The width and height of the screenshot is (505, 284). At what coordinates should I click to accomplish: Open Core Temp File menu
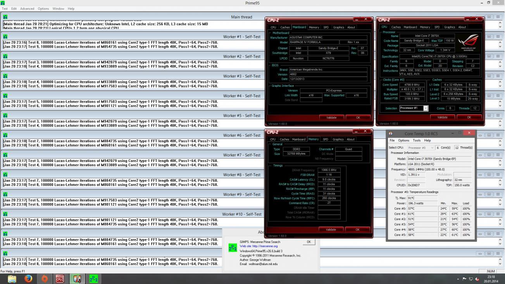tap(392, 140)
